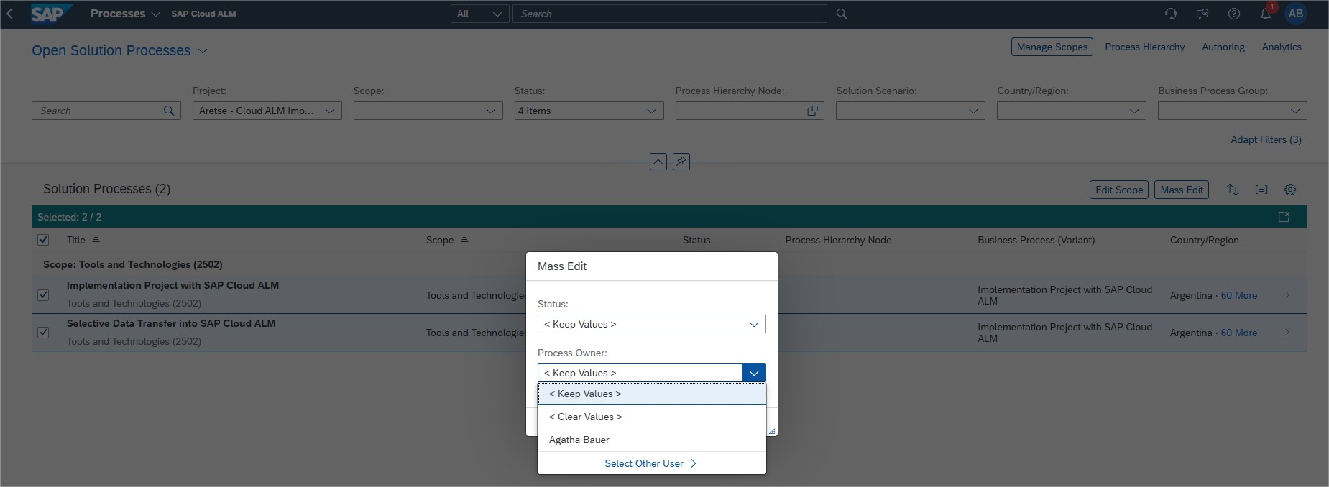Open the Project filter dropdown
Screen dimensions: 1329x487
pyautogui.click(x=330, y=111)
